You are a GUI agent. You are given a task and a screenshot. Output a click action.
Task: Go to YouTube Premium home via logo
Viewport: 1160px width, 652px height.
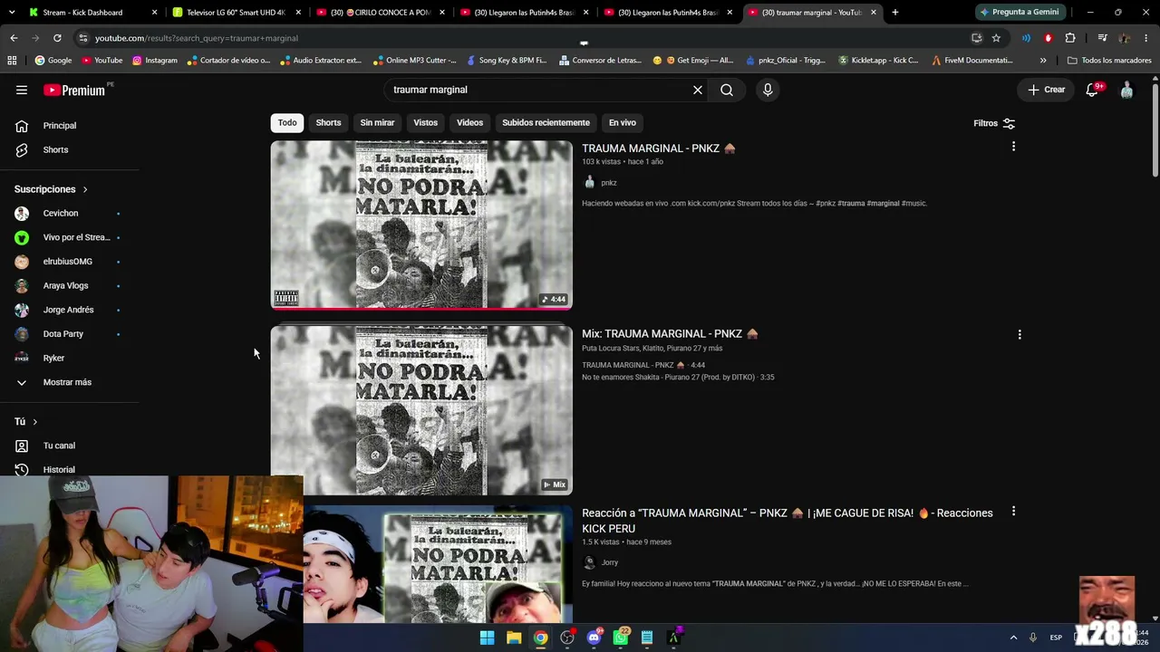click(74, 90)
